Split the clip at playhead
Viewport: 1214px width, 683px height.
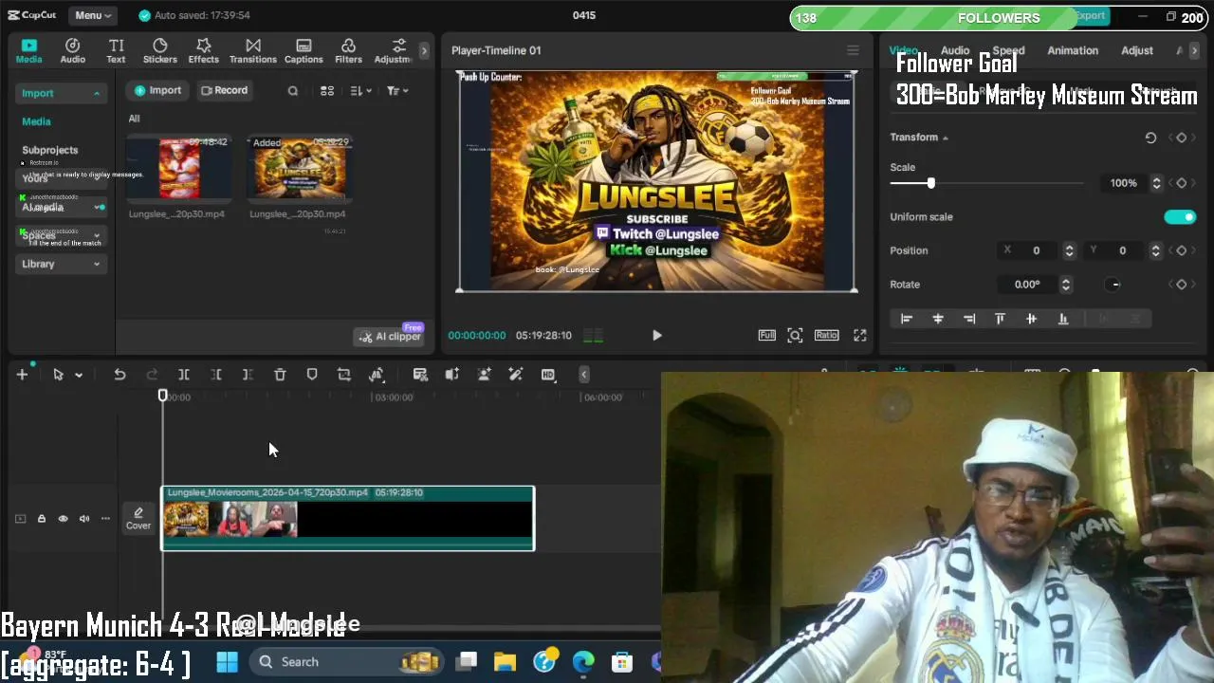tap(184, 375)
